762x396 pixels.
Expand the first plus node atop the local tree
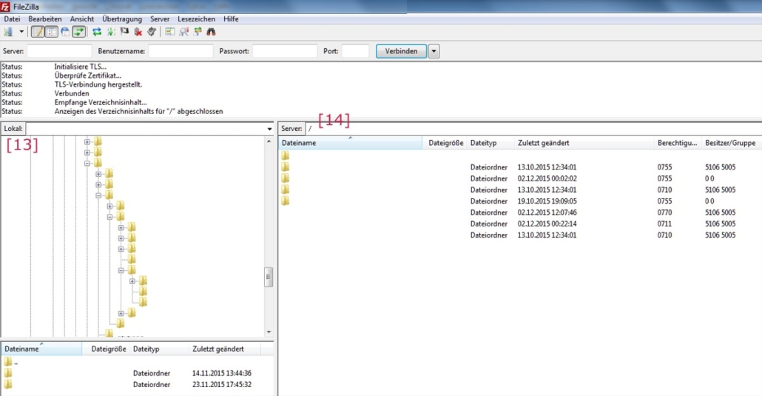87,142
